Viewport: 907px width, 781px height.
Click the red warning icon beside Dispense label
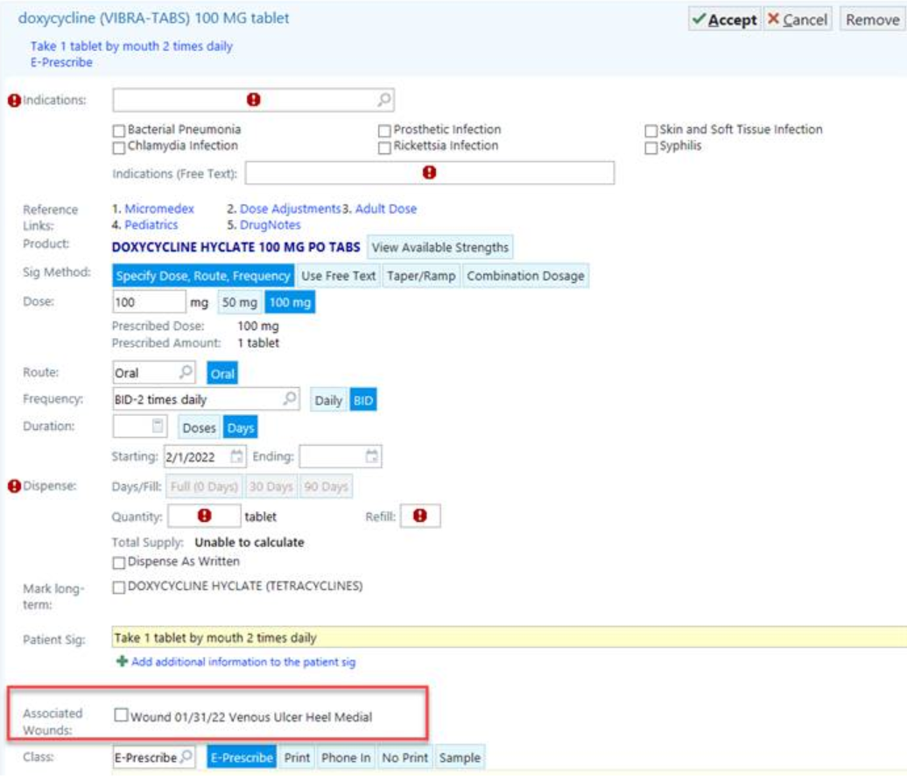pyautogui.click(x=15, y=486)
